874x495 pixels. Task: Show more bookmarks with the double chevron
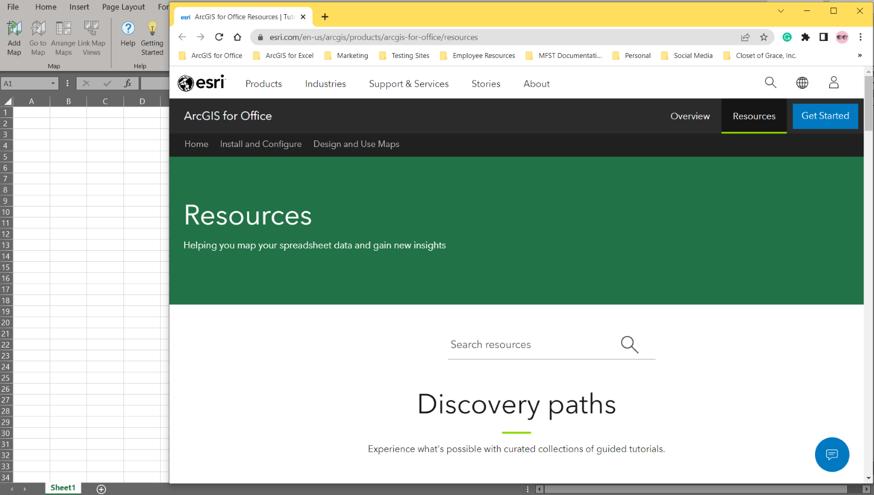[860, 55]
